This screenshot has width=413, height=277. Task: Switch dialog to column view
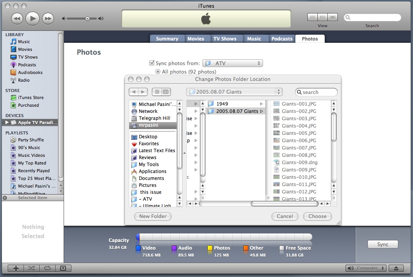[166, 92]
